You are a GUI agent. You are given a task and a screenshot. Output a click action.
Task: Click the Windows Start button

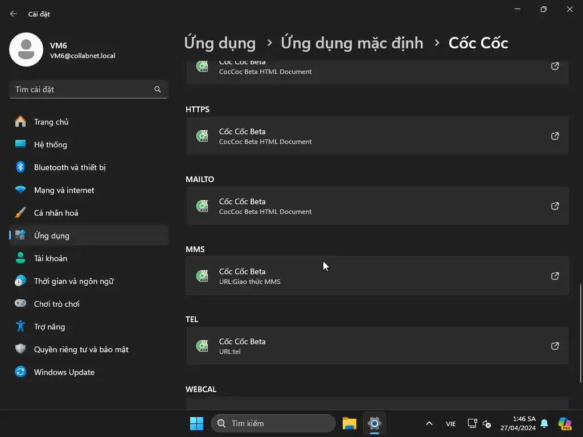click(x=196, y=423)
